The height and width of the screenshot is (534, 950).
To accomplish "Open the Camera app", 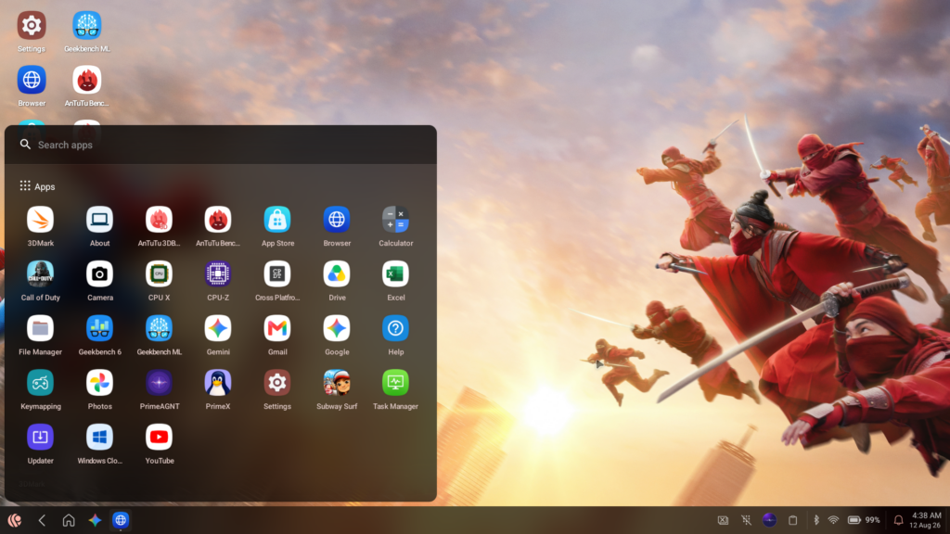I will point(99,274).
